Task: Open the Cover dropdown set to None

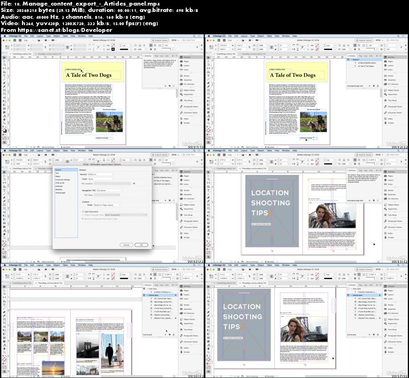Action: [101, 179]
